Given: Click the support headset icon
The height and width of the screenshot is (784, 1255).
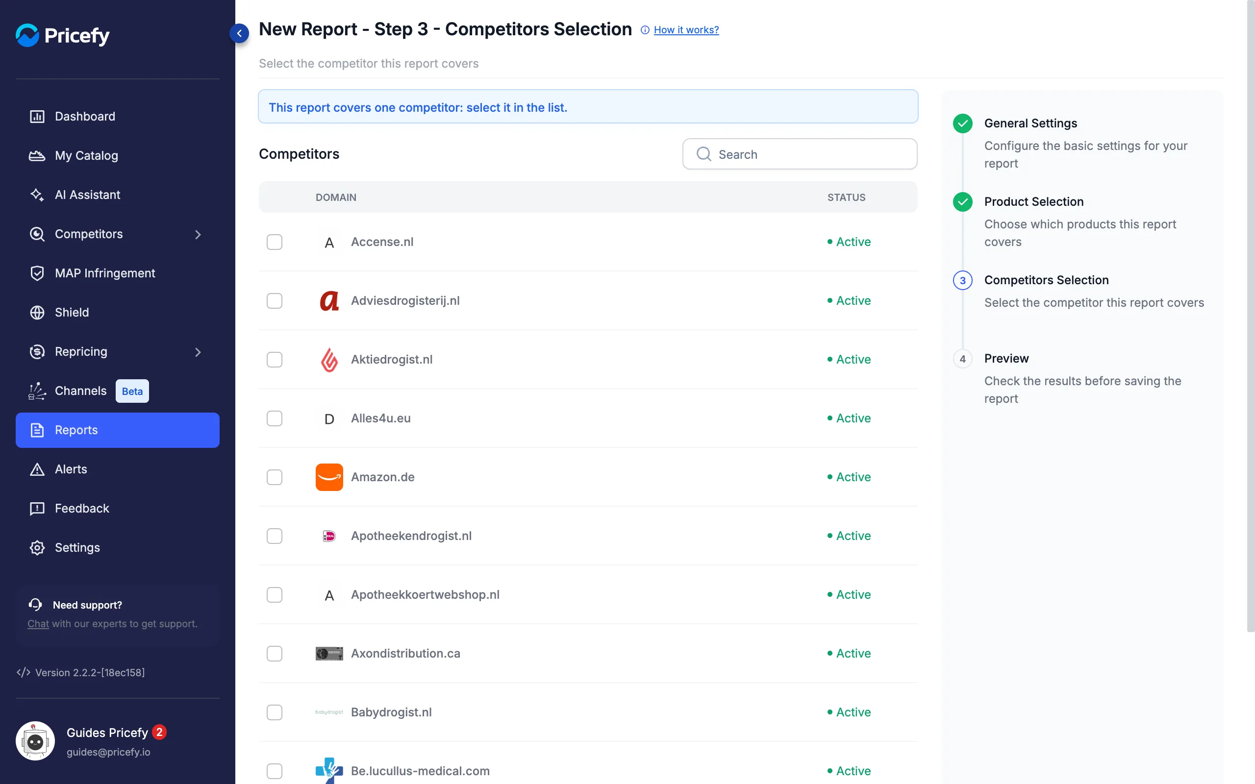Looking at the screenshot, I should point(35,605).
